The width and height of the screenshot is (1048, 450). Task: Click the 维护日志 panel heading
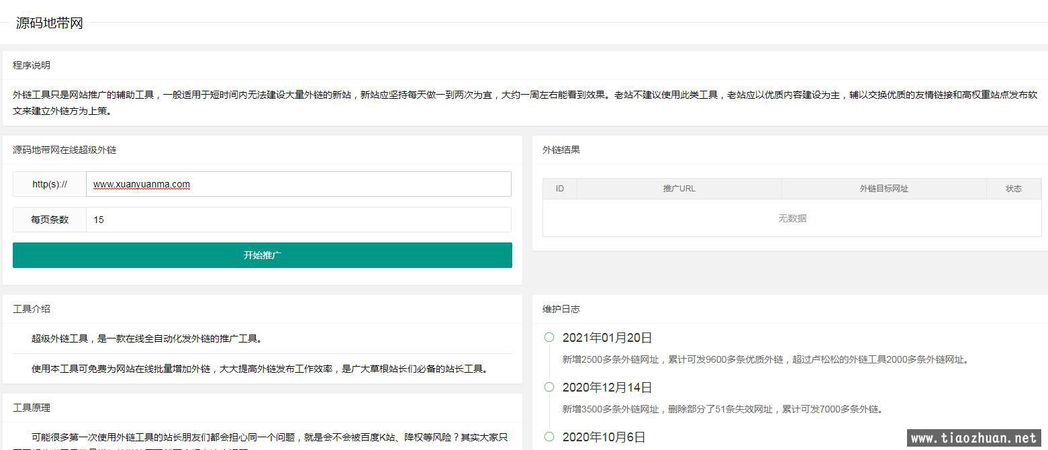pyautogui.click(x=561, y=309)
